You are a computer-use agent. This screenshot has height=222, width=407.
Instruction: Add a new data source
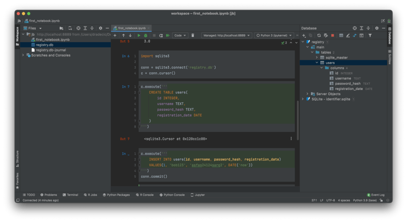pos(303,35)
